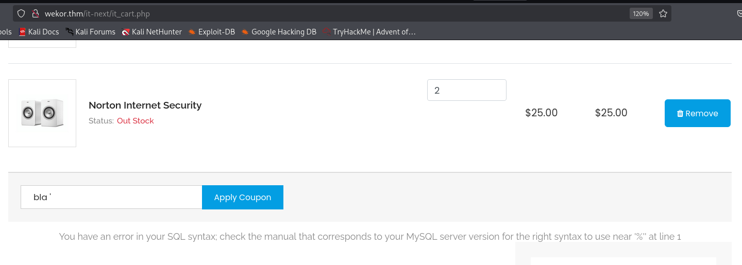Click the $25.00 unit price

click(542, 113)
